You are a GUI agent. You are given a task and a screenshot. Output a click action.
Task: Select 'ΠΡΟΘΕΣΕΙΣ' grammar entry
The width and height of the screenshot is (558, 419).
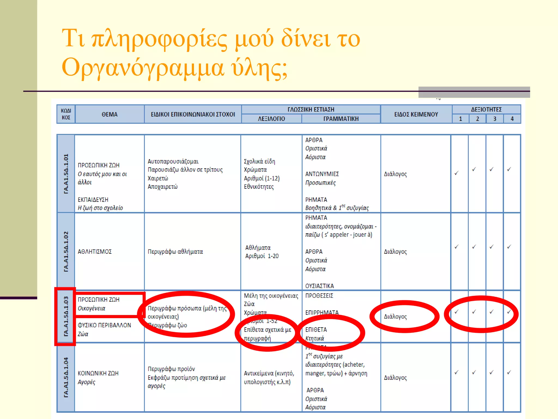click(319, 295)
